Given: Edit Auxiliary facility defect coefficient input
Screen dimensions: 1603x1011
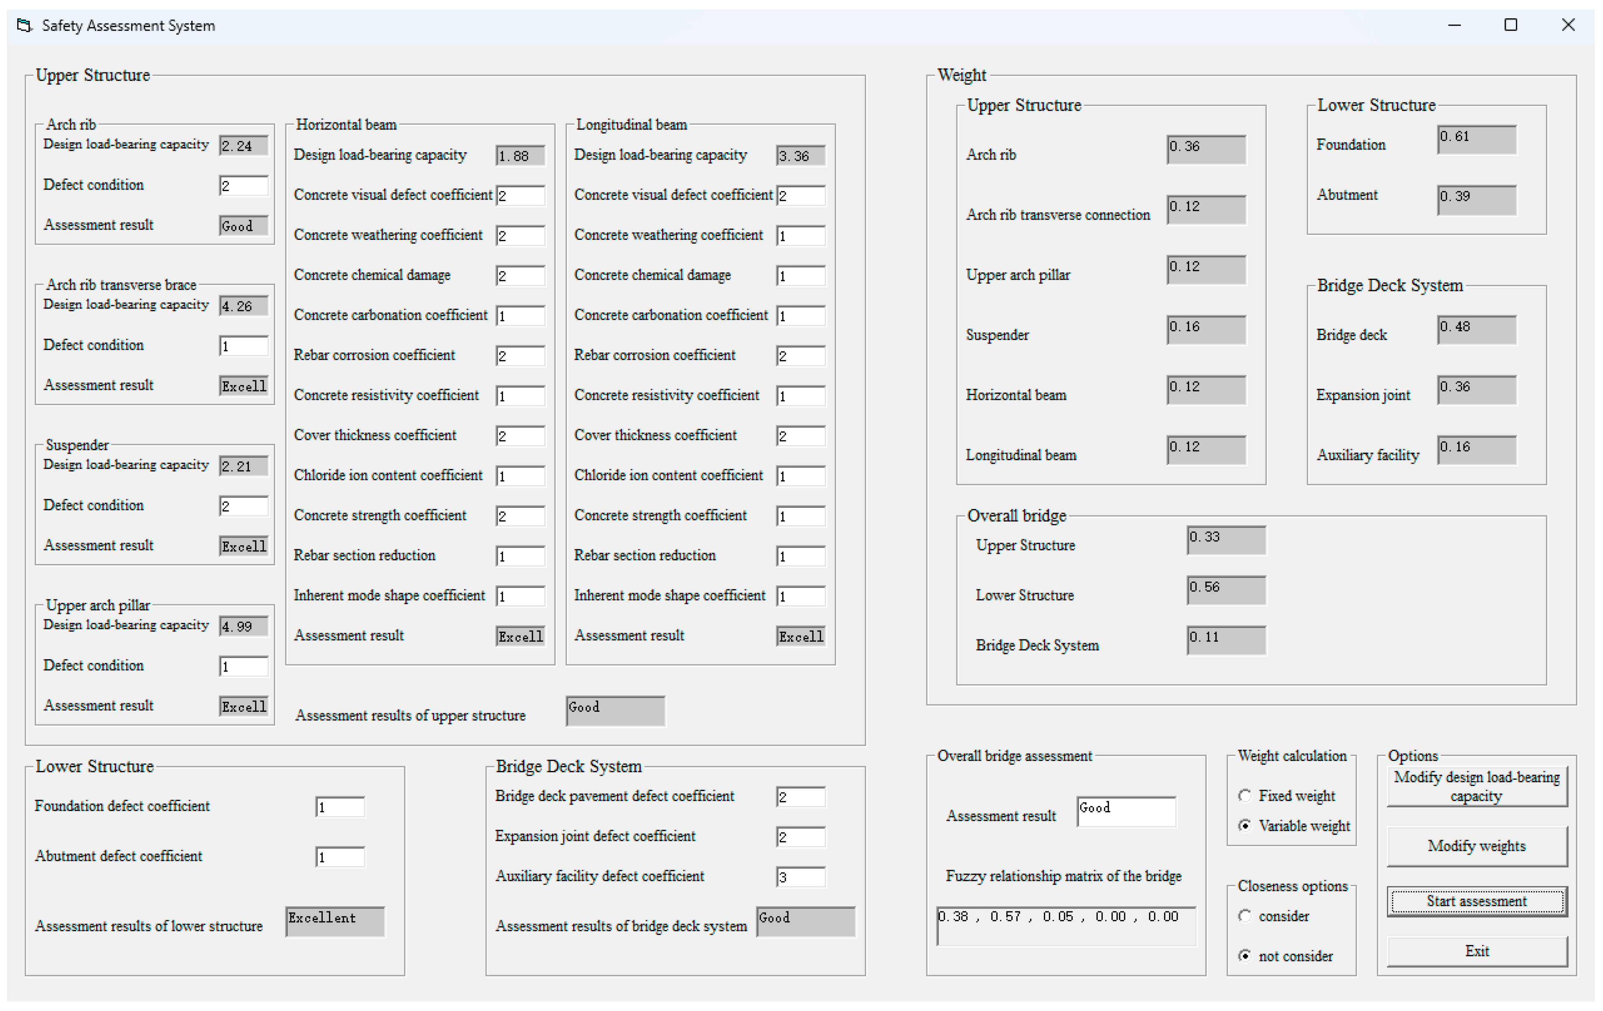Looking at the screenshot, I should pyautogui.click(x=801, y=877).
